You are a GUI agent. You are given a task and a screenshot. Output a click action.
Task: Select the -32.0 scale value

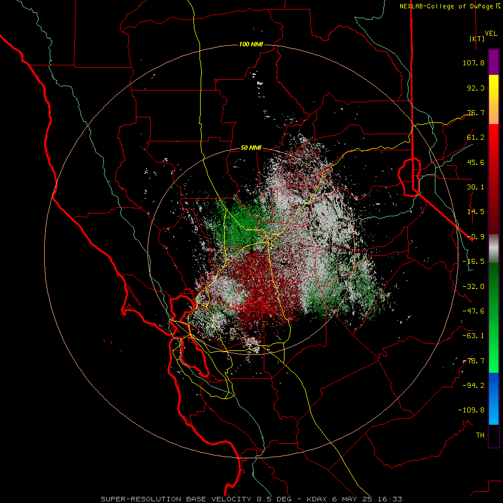click(473, 286)
